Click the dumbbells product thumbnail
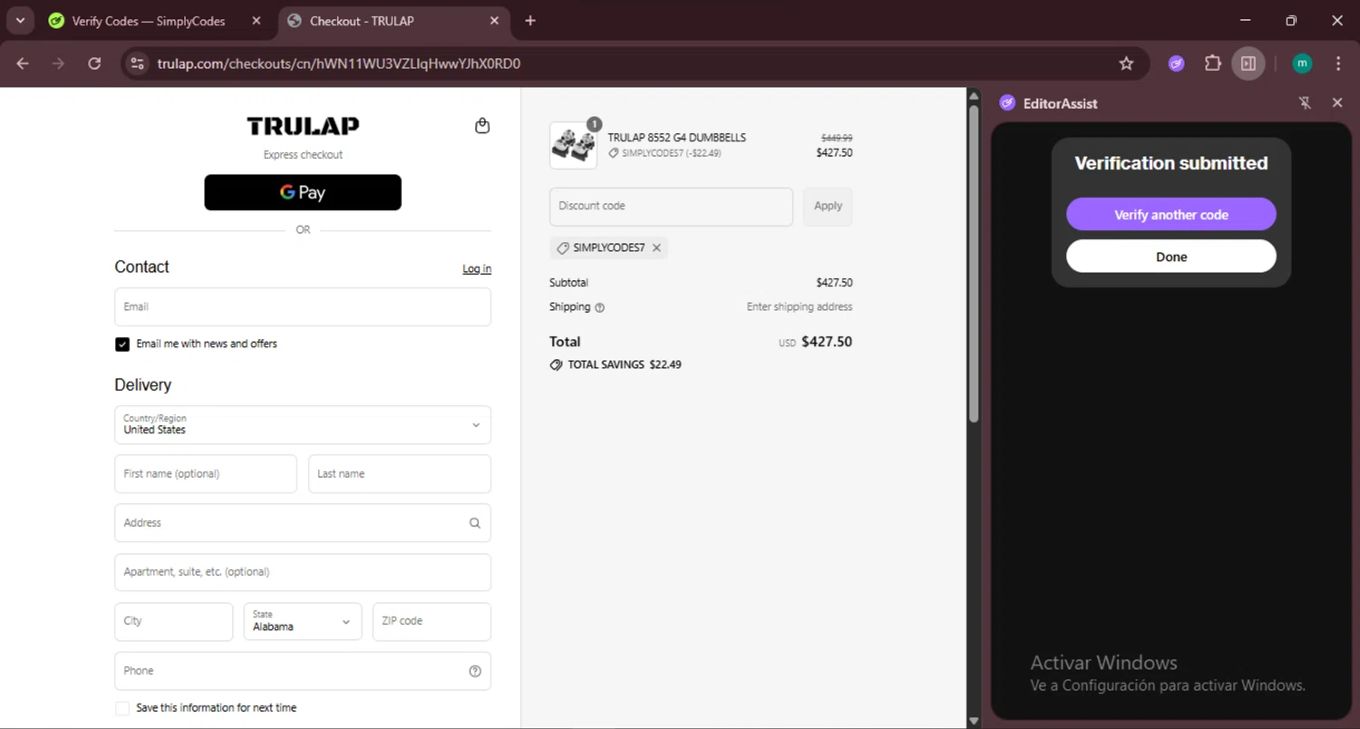Screen dimensions: 1360x729 [x=573, y=145]
